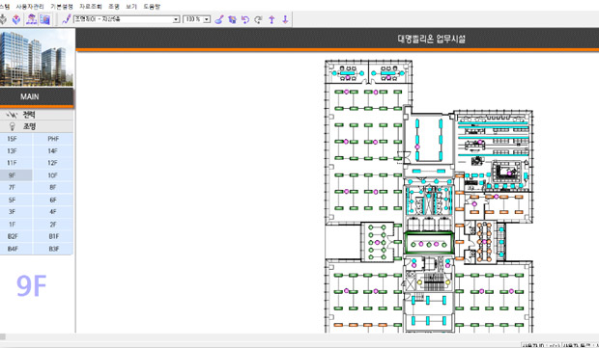Select floor 10F
Image resolution: width=599 pixels, height=348 pixels.
(x=53, y=175)
